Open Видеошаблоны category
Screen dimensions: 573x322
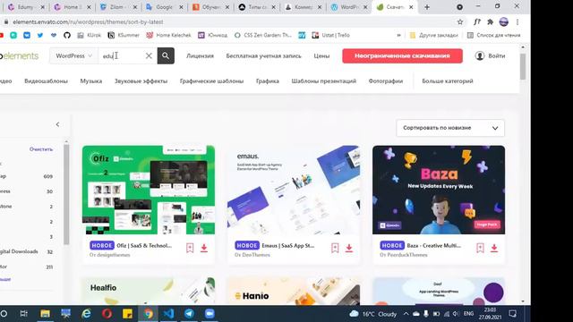pos(46,81)
